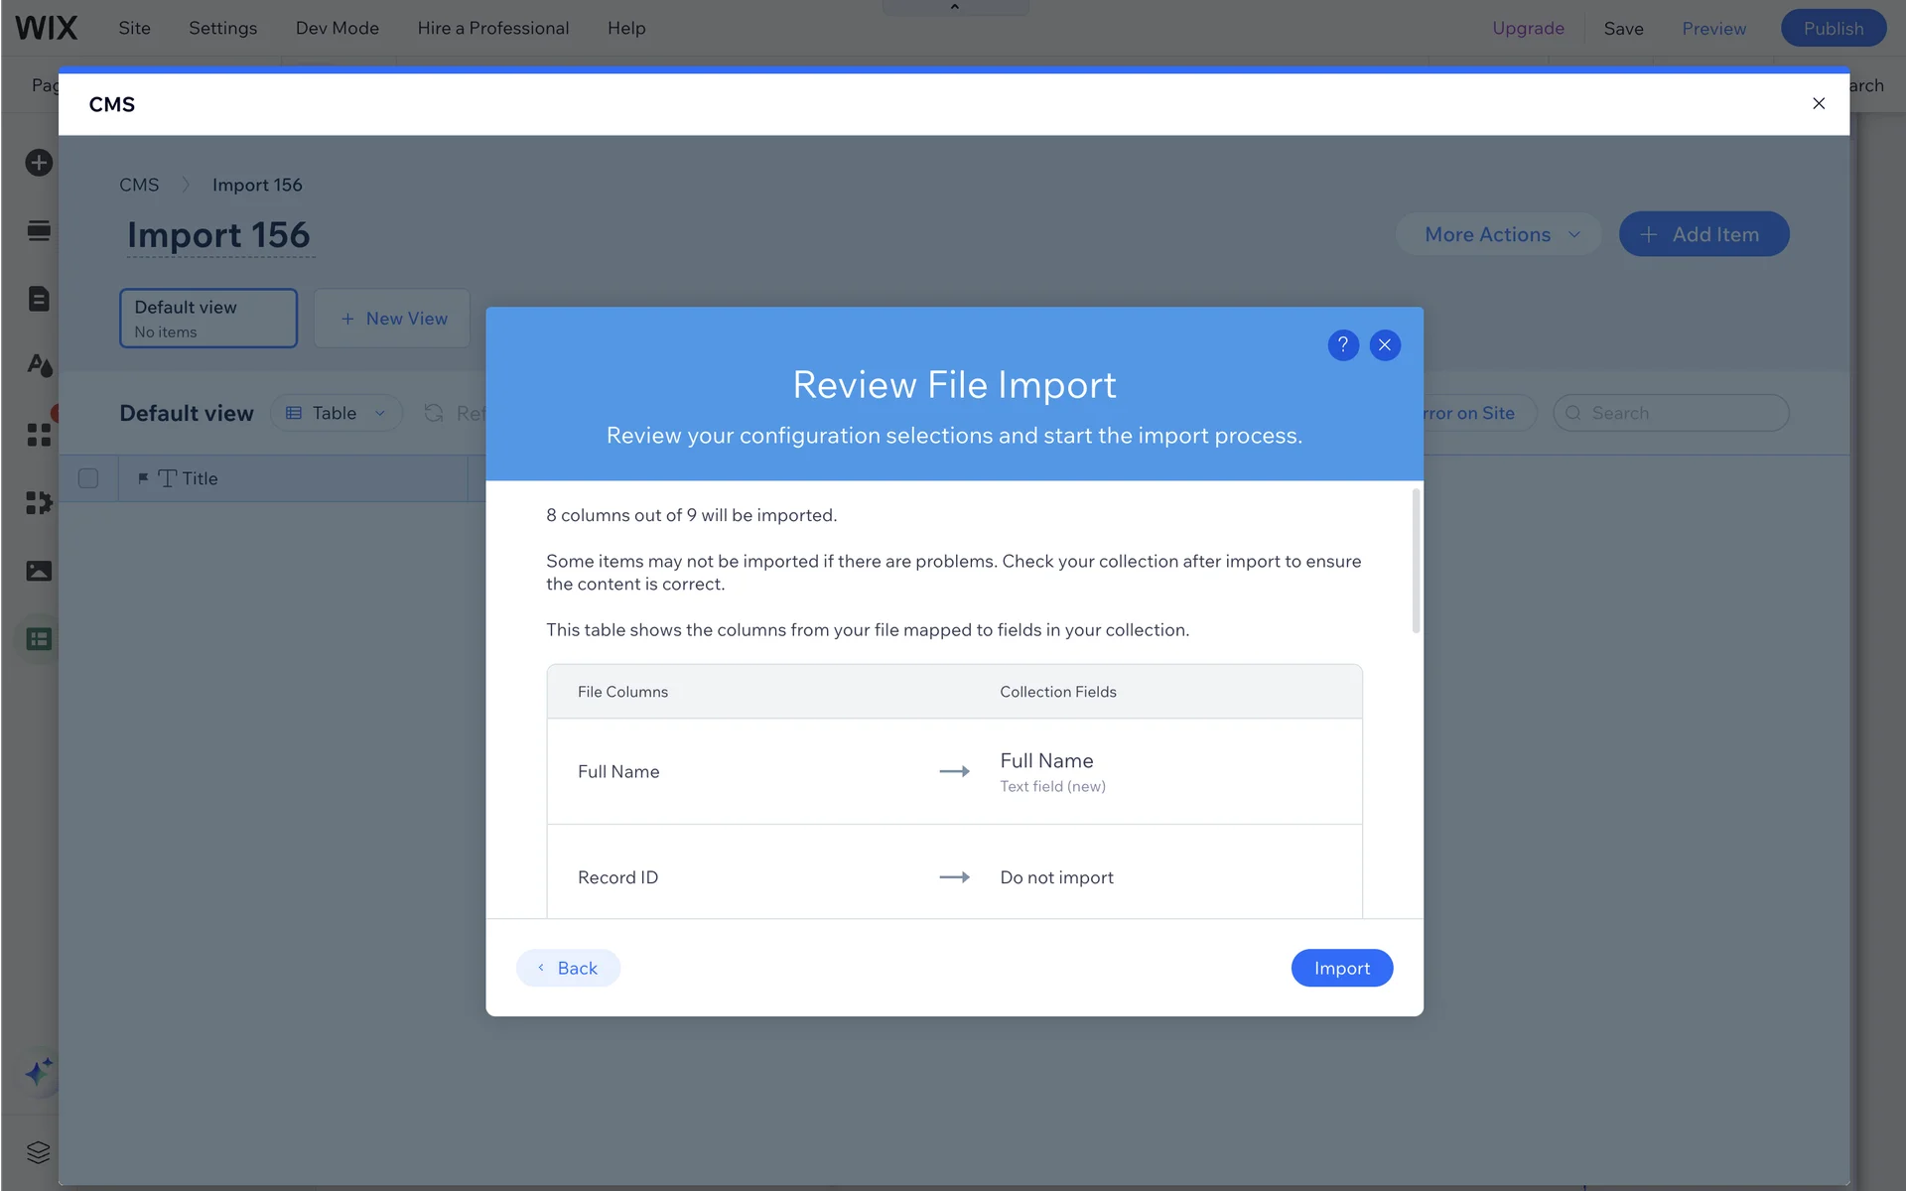Toggle the select-all checkbox in table header

[88, 478]
